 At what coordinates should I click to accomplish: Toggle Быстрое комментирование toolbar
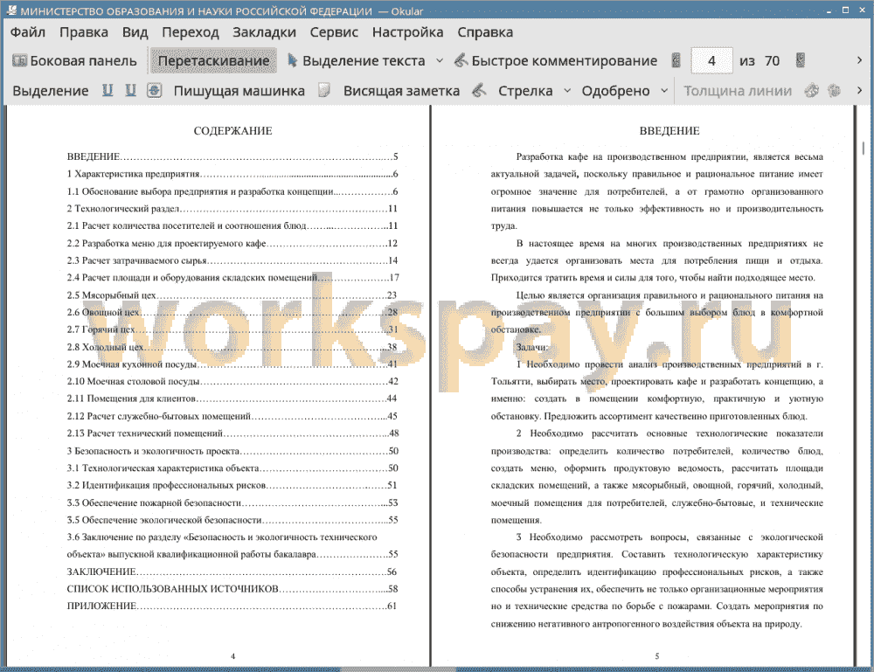click(556, 61)
